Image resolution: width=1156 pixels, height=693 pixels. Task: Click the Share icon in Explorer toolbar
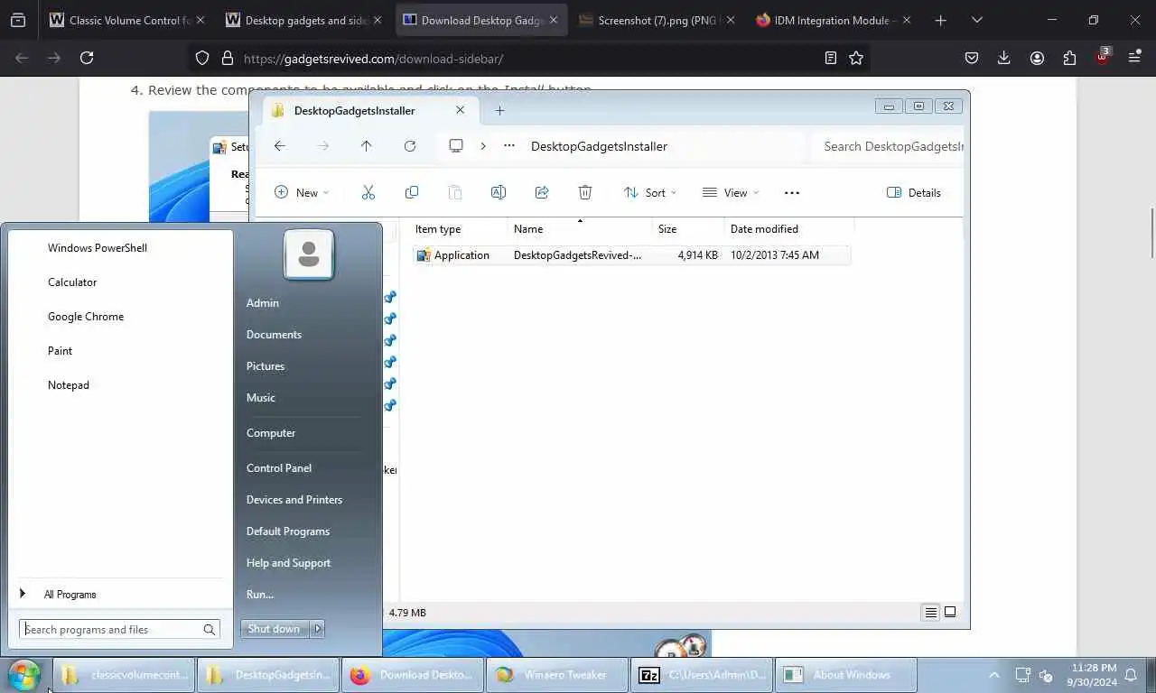[542, 192]
